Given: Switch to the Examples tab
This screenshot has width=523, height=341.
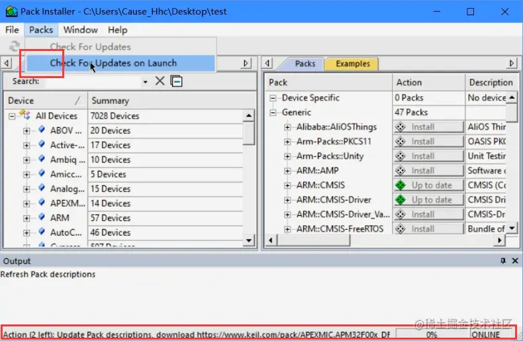Looking at the screenshot, I should click(353, 64).
